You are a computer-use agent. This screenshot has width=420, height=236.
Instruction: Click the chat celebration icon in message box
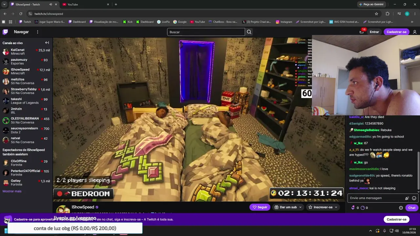tap(407, 198)
